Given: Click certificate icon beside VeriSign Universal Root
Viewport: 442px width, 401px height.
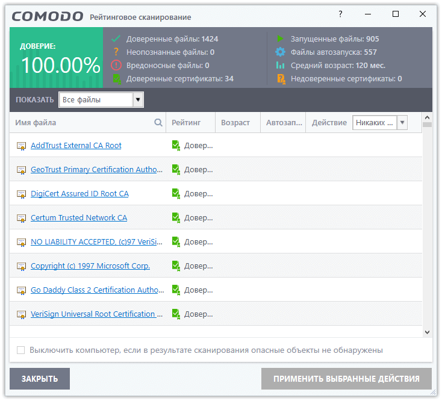Looking at the screenshot, I should point(22,314).
